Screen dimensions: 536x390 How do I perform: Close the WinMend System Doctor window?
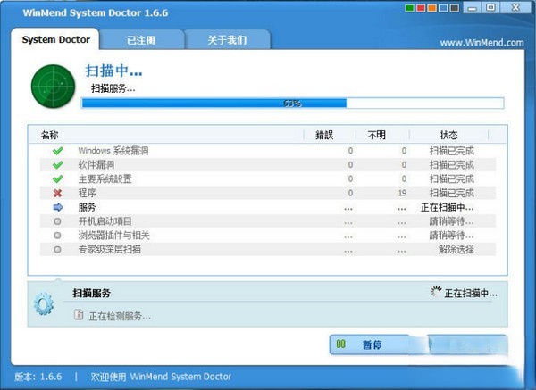pos(515,7)
